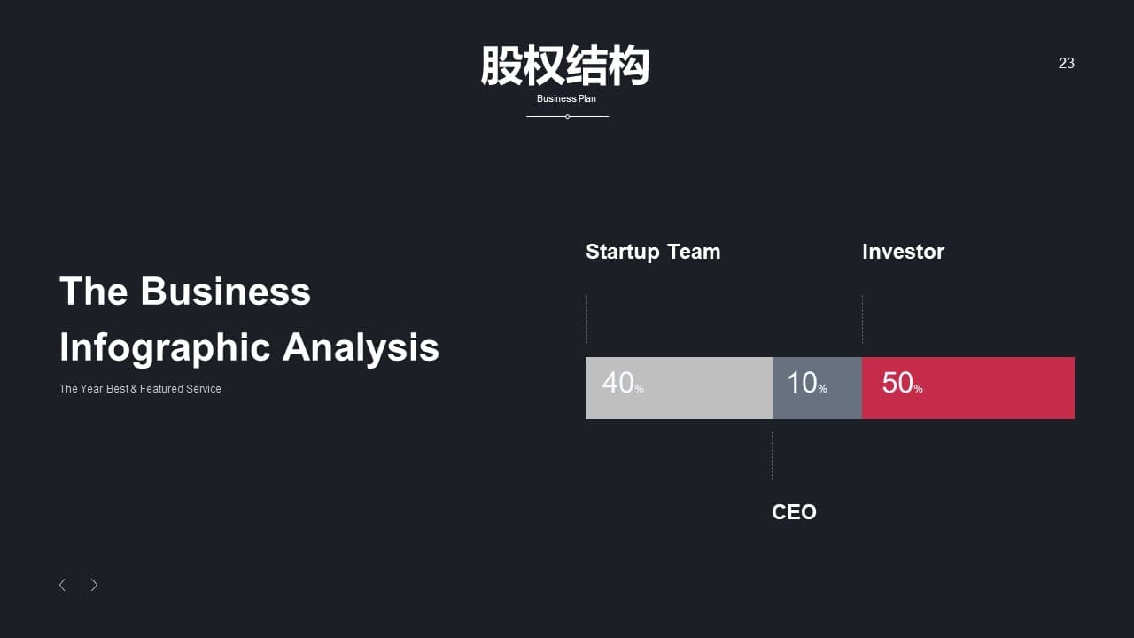
Task: Select the Infographic Analysis heading line
Action: click(x=249, y=347)
